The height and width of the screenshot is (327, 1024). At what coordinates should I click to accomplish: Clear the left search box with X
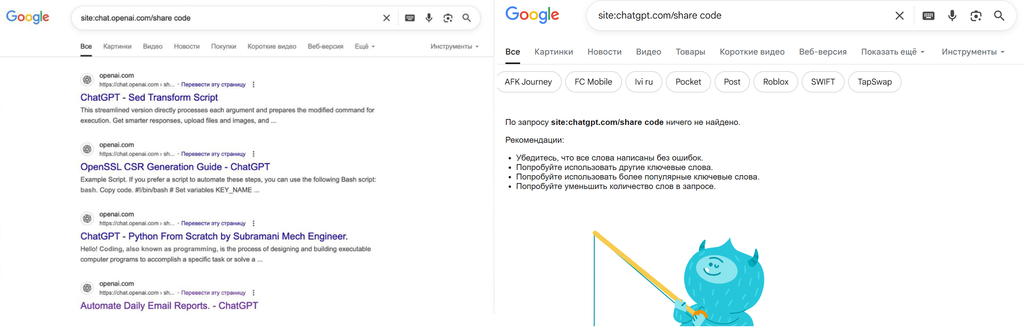(386, 18)
